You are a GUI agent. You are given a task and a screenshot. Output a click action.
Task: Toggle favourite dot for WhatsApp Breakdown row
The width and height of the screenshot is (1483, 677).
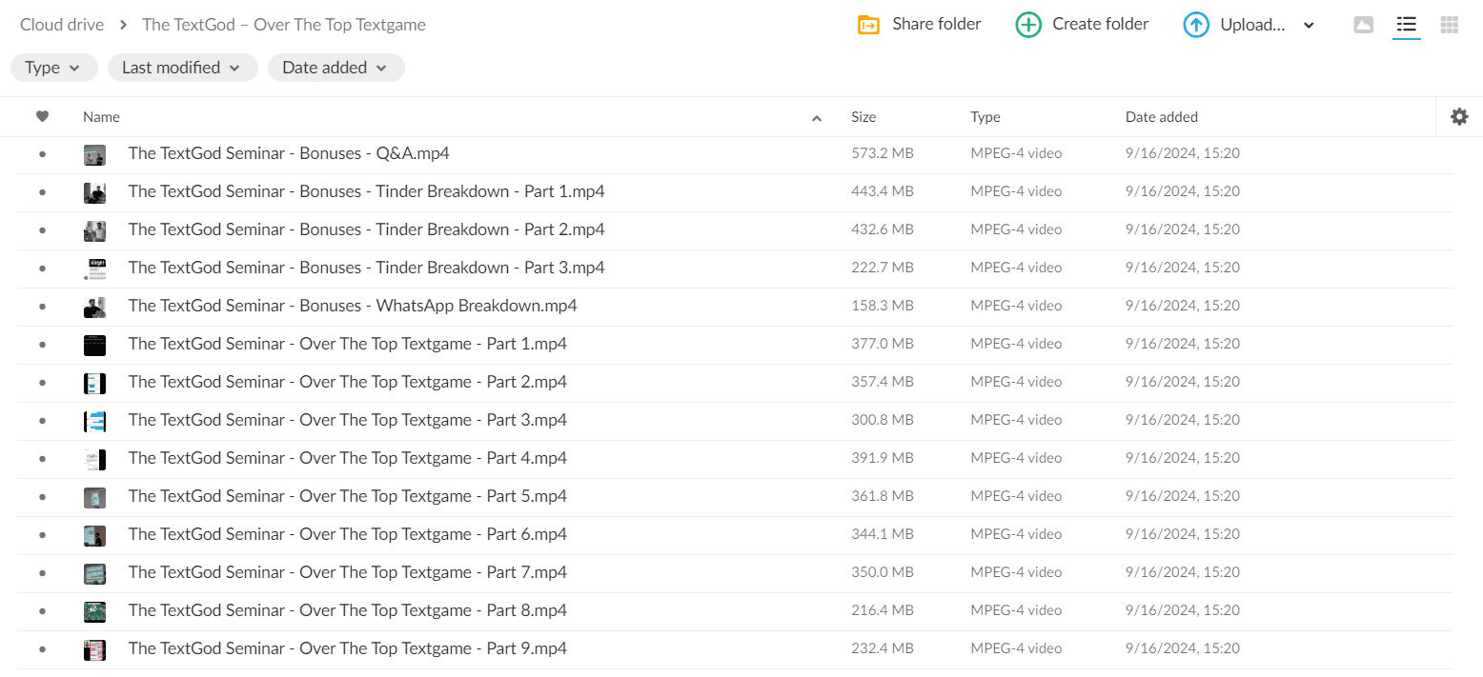click(x=42, y=306)
